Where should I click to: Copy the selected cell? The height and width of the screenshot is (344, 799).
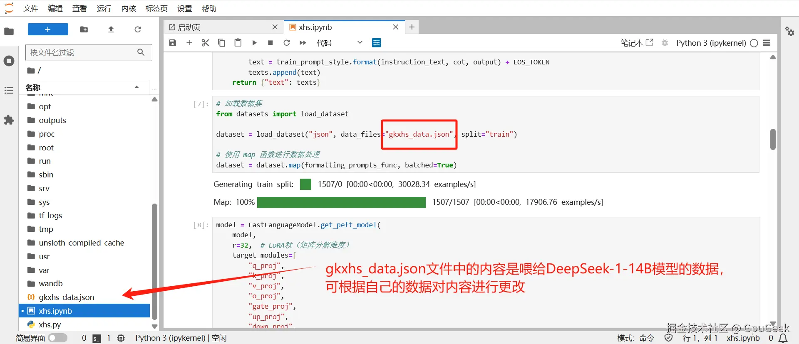(x=221, y=43)
